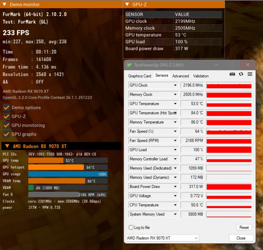Enable the Log to file checkbox
The width and height of the screenshot is (263, 250).
coord(131,227)
